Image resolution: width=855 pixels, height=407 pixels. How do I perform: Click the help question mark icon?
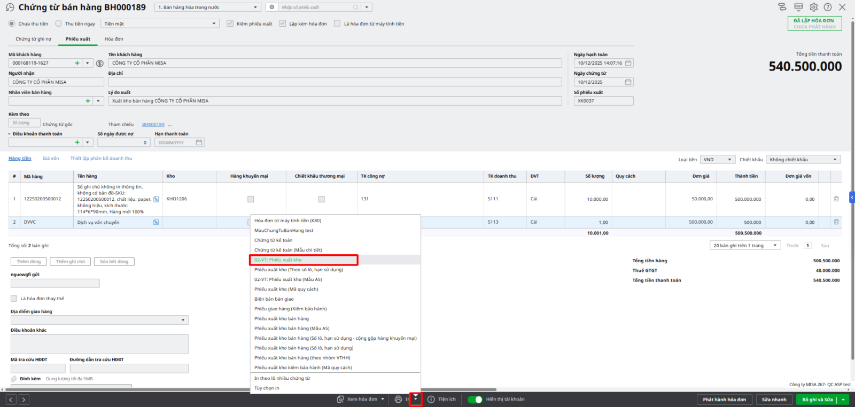(x=828, y=7)
